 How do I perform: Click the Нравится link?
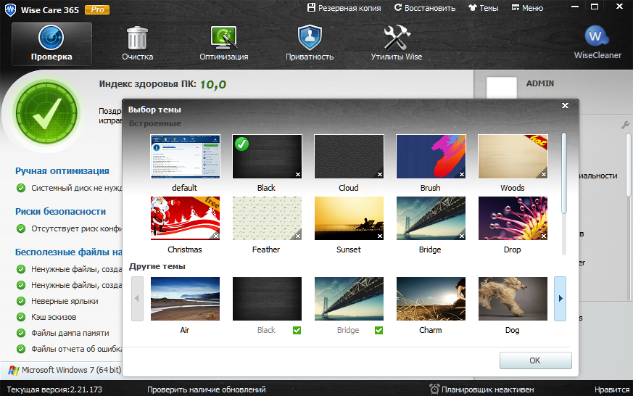(612, 389)
